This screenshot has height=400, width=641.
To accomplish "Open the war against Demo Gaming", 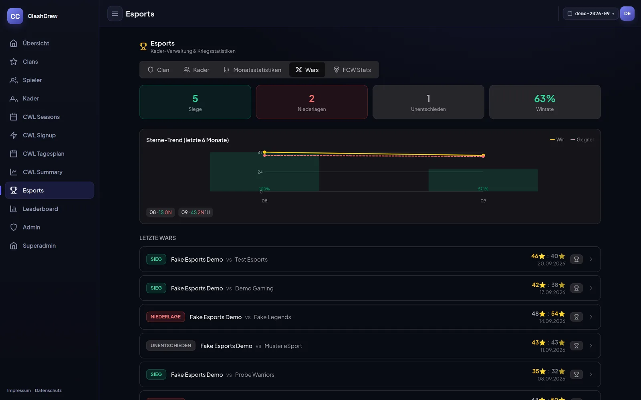I will coord(370,288).
